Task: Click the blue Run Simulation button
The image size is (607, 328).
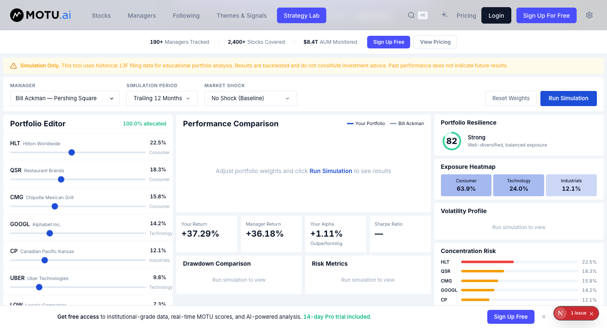Action: (568, 99)
